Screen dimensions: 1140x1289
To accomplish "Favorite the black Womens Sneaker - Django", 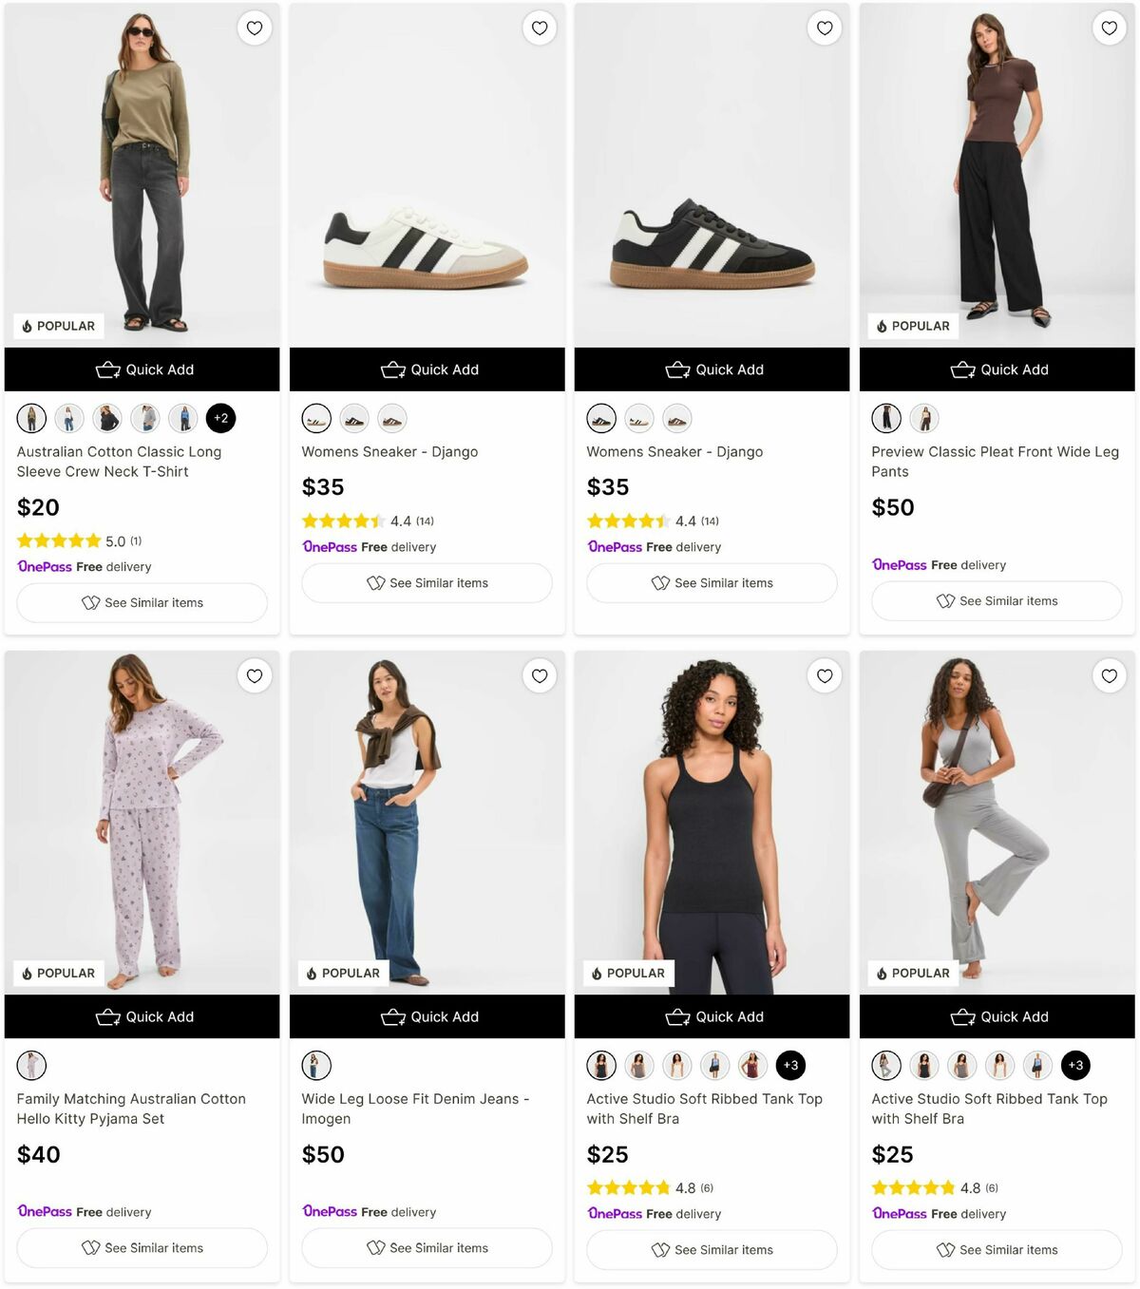I will 824,28.
